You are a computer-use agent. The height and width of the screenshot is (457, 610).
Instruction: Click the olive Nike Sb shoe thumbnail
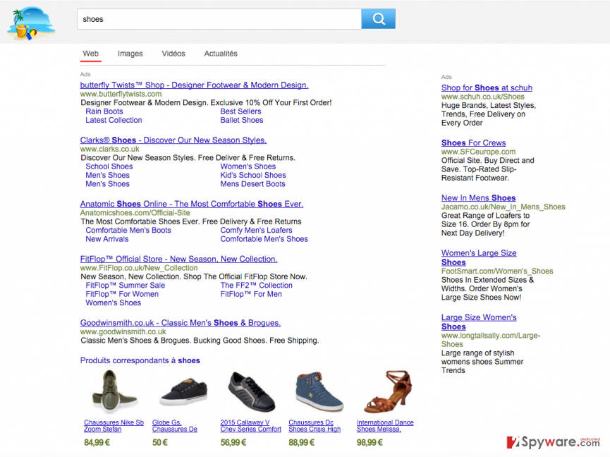(114, 392)
